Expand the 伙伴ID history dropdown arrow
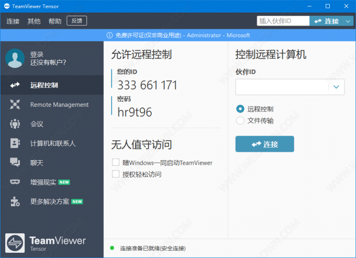The width and height of the screenshot is (356, 258). [336, 87]
